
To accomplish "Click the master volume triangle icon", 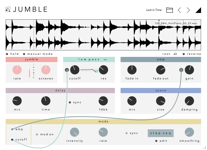I will 198,10.
